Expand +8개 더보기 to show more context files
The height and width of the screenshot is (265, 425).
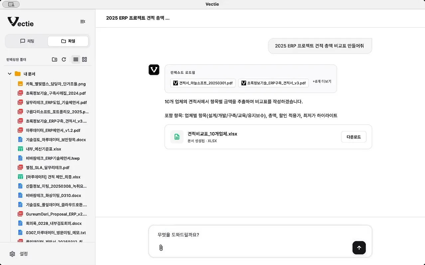(322, 81)
